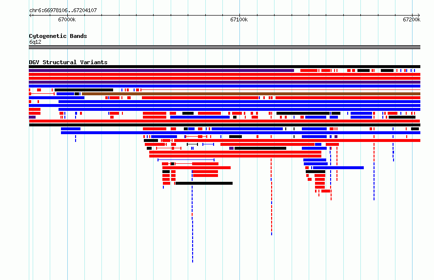Open the Cytogenetic Bands track title

pos(58,36)
